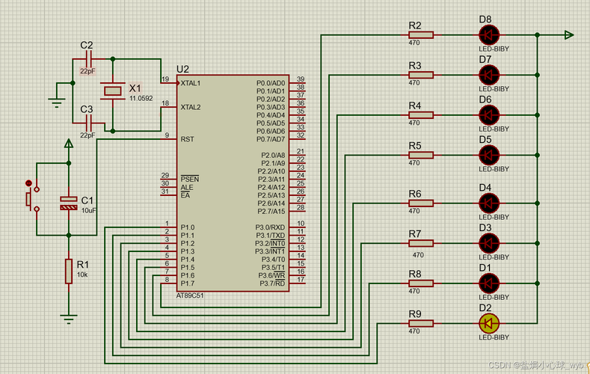Select capacitor C2 symbol
The height and width of the screenshot is (374, 590).
click(89, 59)
